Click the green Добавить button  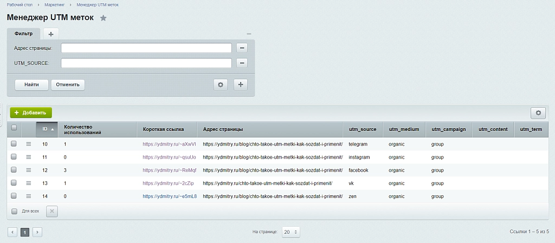point(31,113)
